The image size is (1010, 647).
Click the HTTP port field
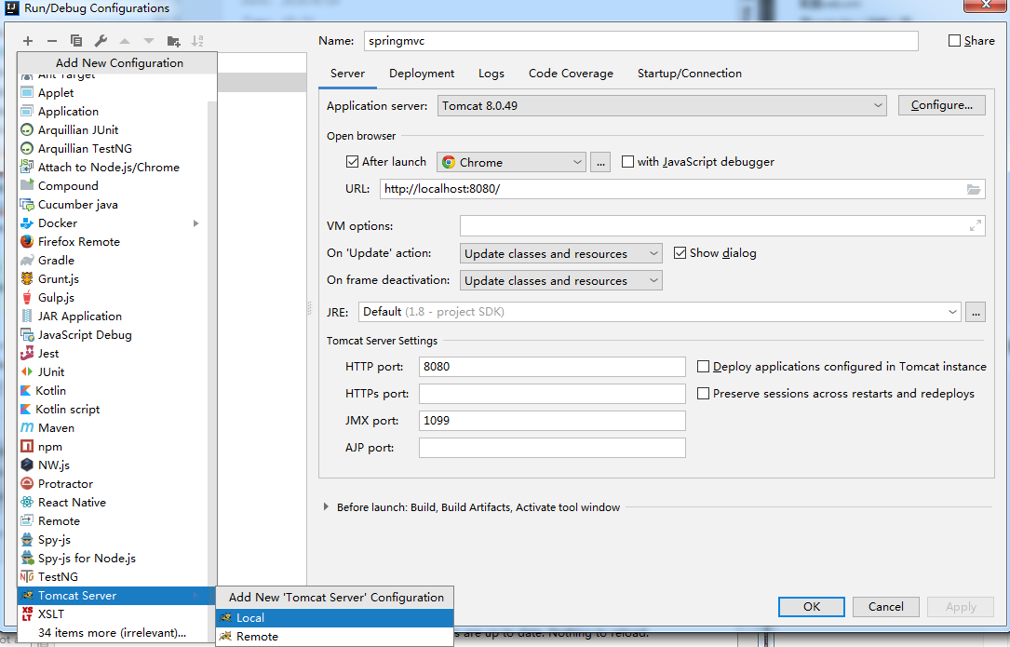point(552,367)
